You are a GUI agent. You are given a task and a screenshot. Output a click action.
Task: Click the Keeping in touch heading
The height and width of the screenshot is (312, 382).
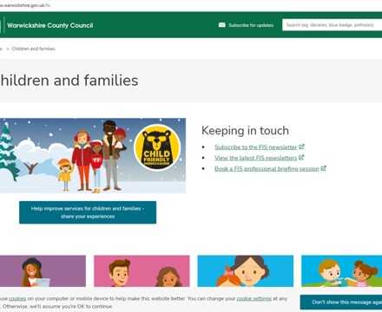click(x=245, y=131)
